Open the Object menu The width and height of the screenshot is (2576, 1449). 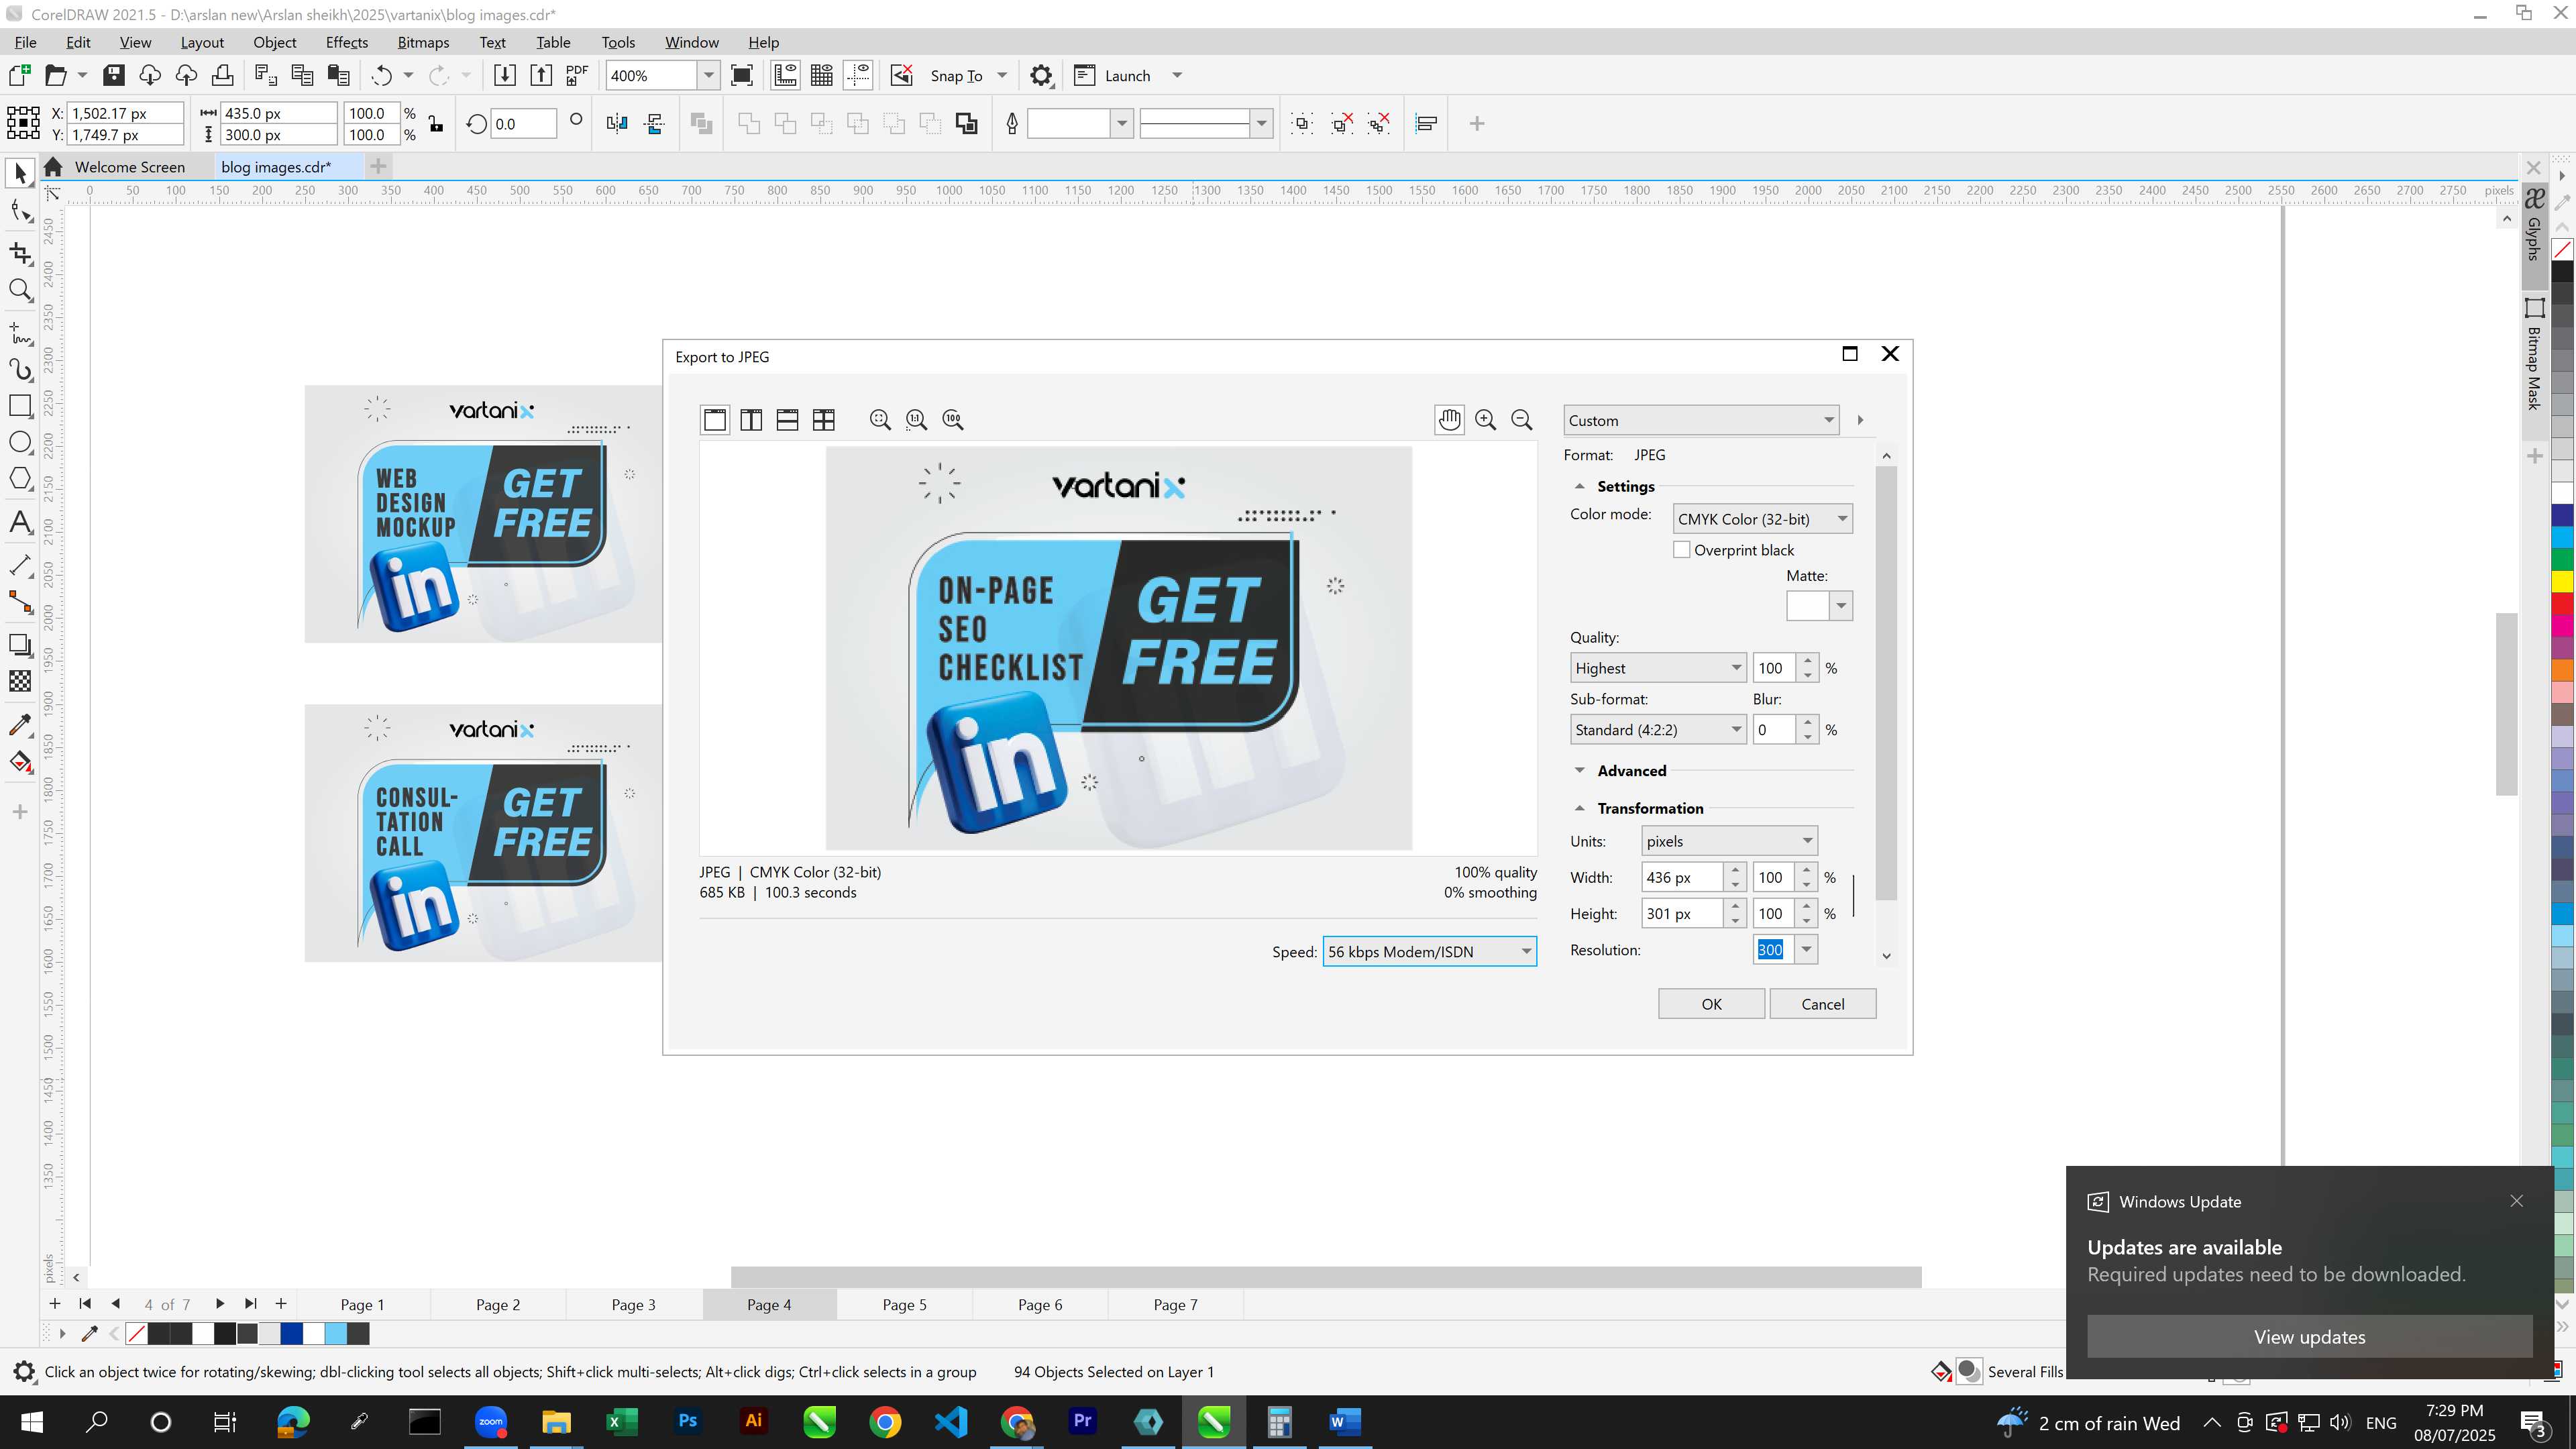coord(275,42)
